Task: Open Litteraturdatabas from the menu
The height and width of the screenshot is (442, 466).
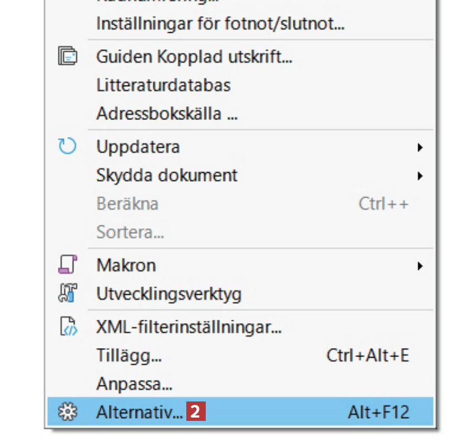Action: pyautogui.click(x=163, y=85)
